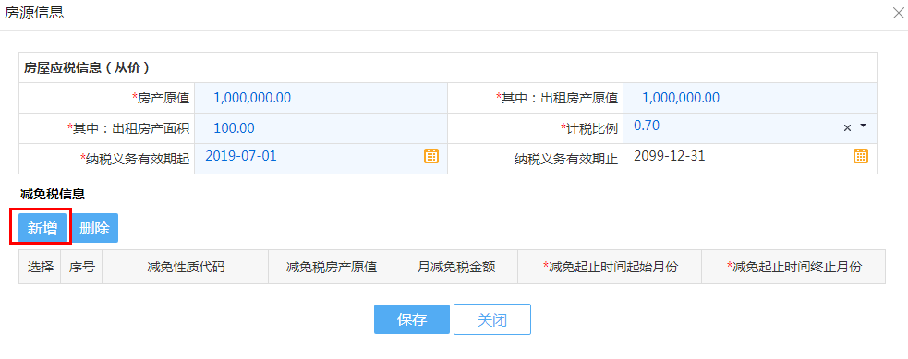Image resolution: width=908 pixels, height=359 pixels.
Task: Open calendar for 纳税义务有效期起 date
Action: pyautogui.click(x=431, y=156)
